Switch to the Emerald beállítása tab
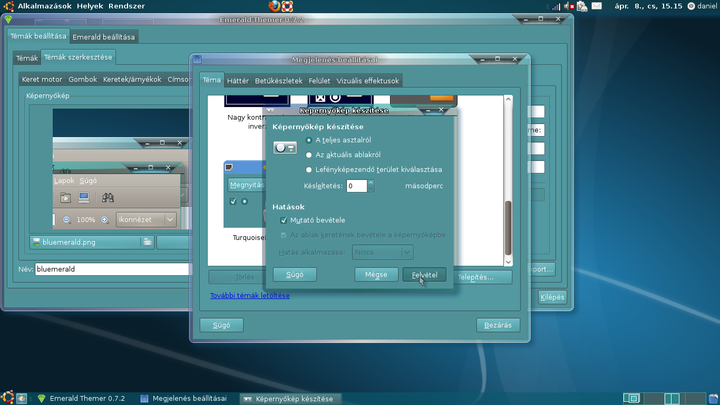This screenshot has width=720, height=405. point(104,37)
